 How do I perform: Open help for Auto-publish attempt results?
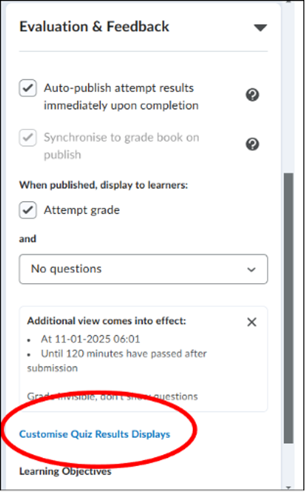pos(252,95)
